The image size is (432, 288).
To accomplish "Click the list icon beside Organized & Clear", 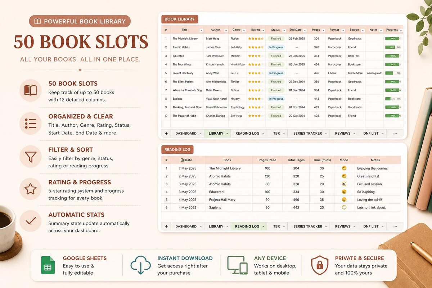I will click(x=31, y=123).
